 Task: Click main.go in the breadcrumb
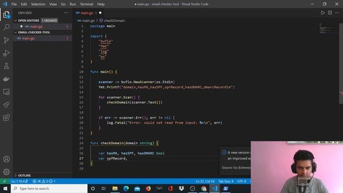(x=88, y=20)
